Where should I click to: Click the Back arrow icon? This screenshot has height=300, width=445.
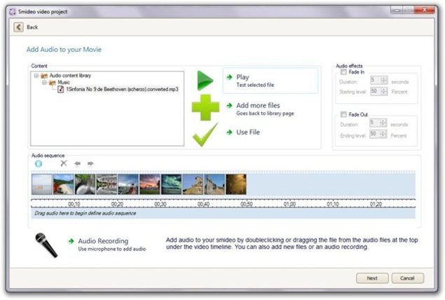(x=18, y=27)
